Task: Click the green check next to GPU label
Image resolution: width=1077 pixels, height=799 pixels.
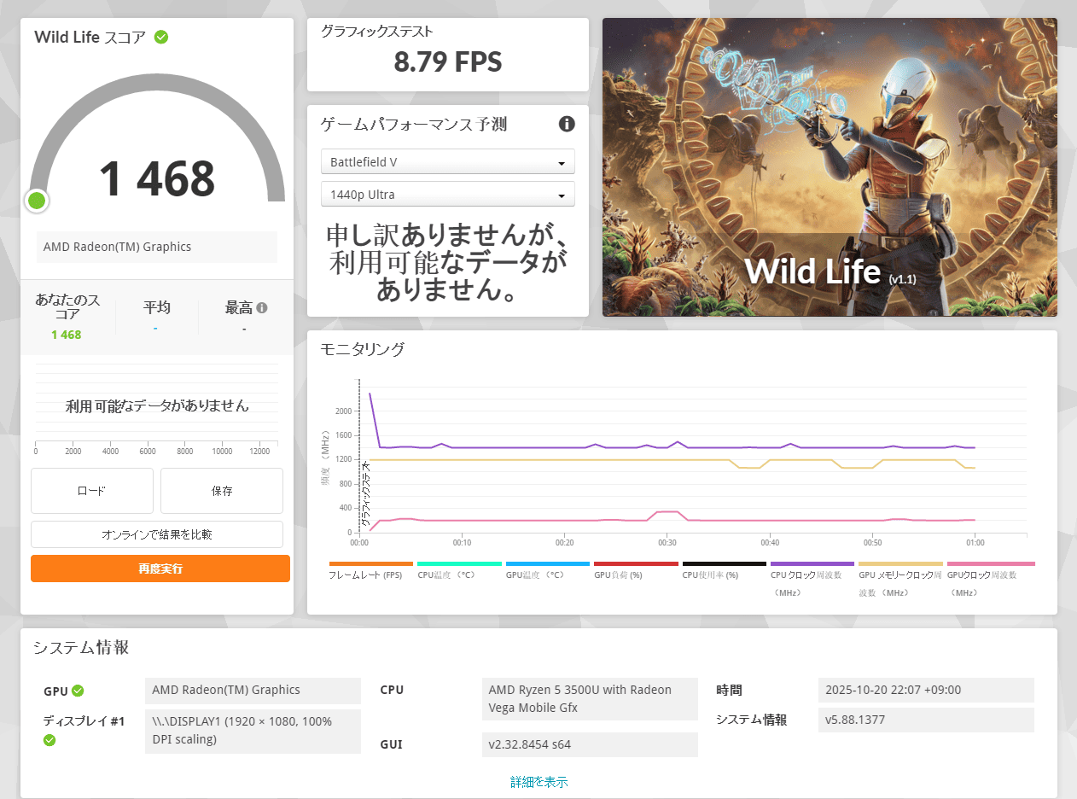Action: click(x=78, y=691)
